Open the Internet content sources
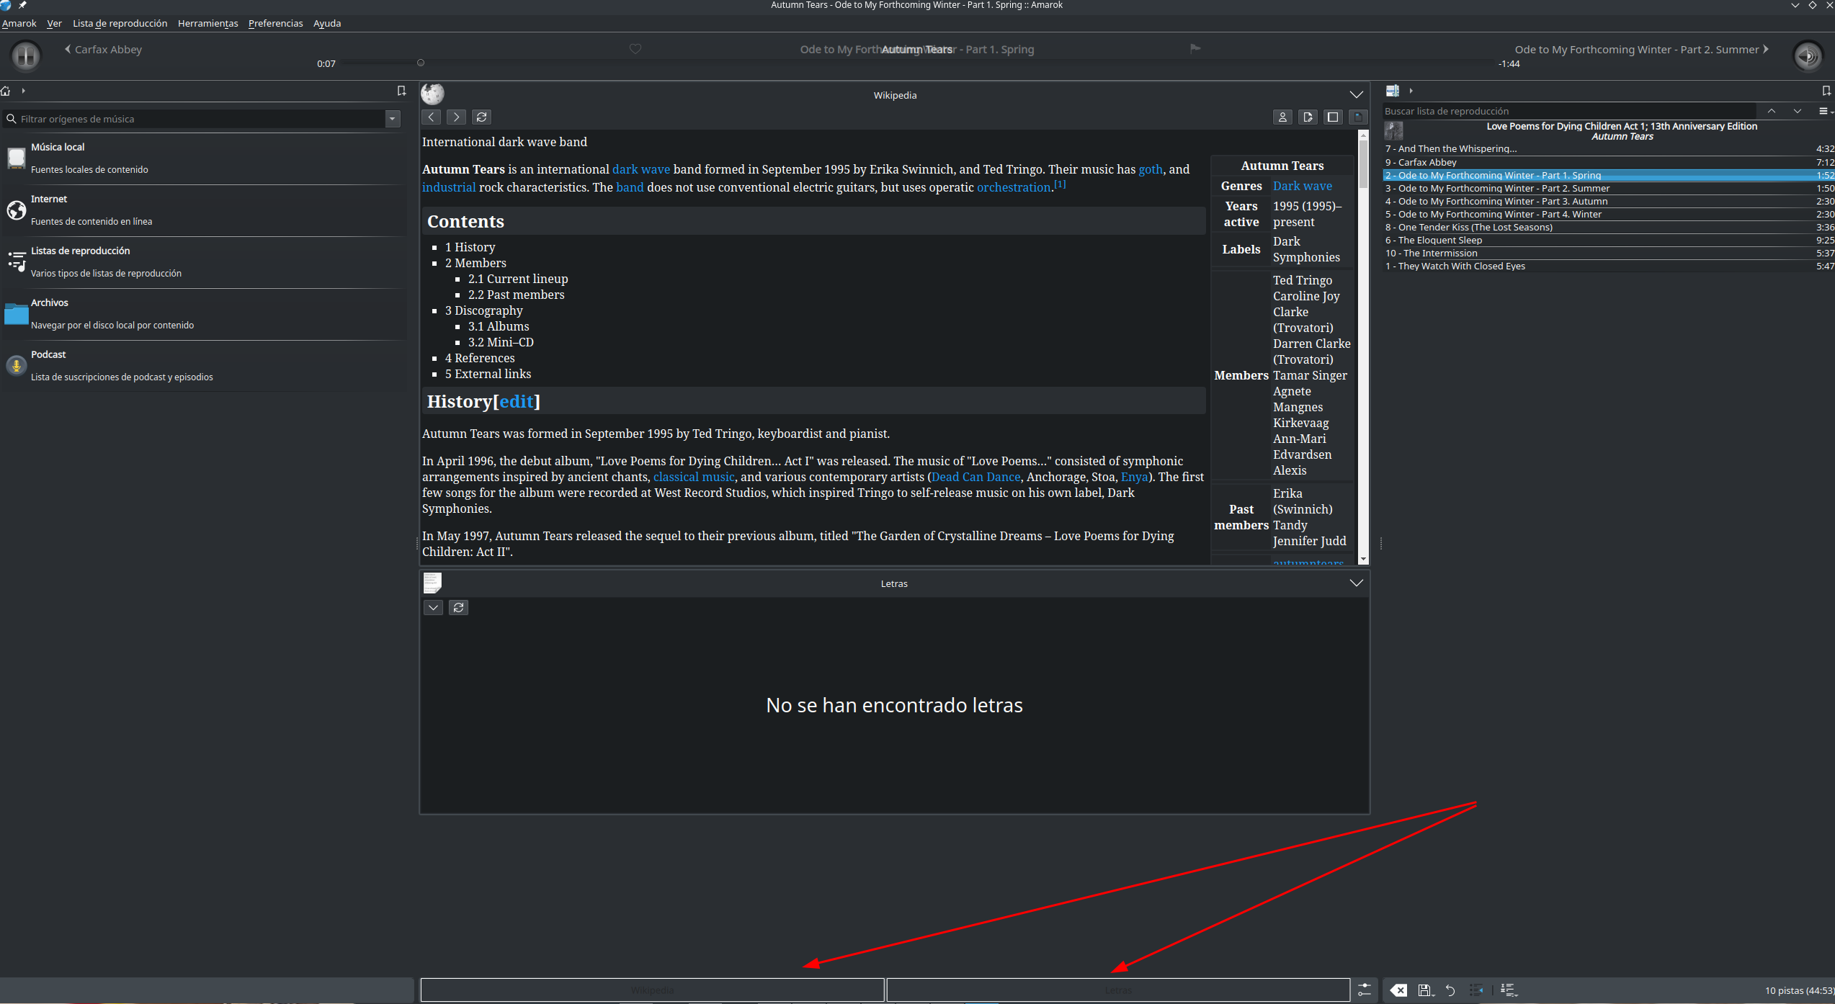Screen dimensions: 1835x1004 pyautogui.click(x=205, y=210)
